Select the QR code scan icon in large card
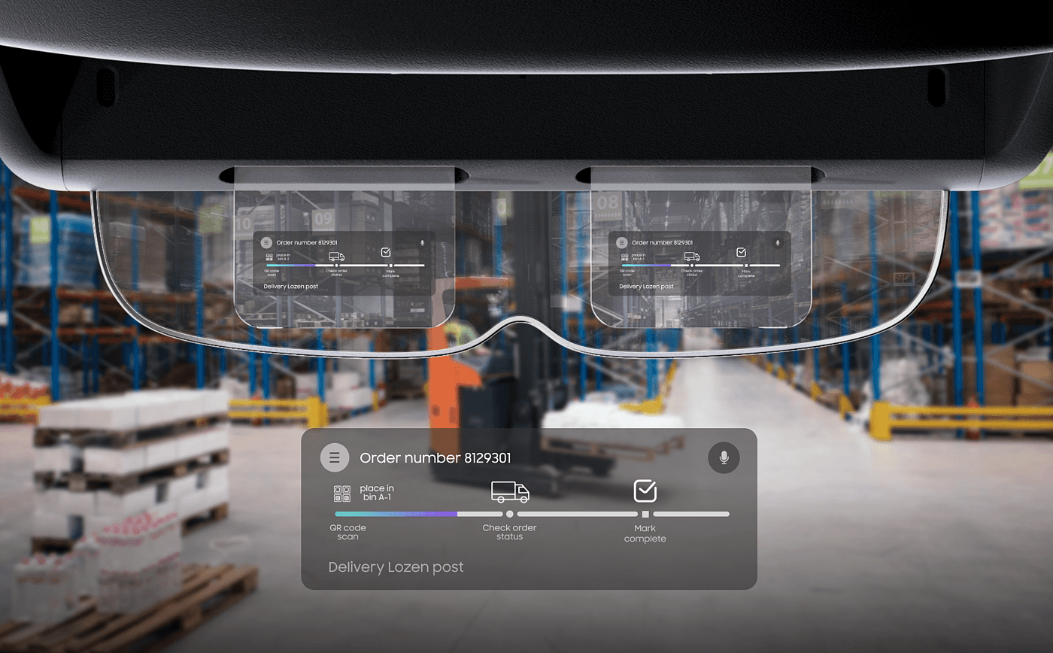Viewport: 1053px width, 653px height. (342, 494)
